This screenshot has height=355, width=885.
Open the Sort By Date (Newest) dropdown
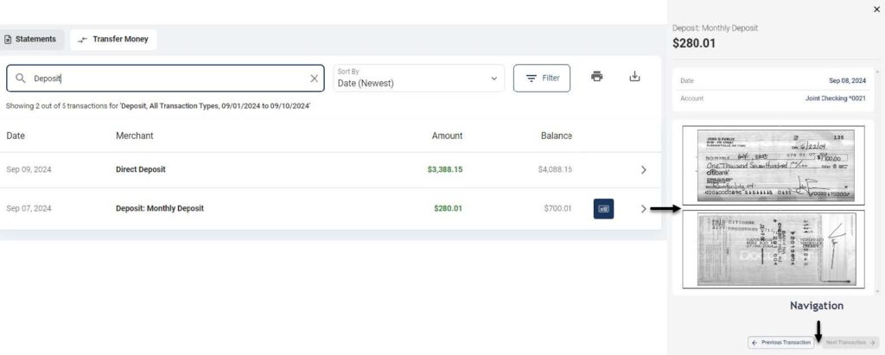pyautogui.click(x=418, y=79)
